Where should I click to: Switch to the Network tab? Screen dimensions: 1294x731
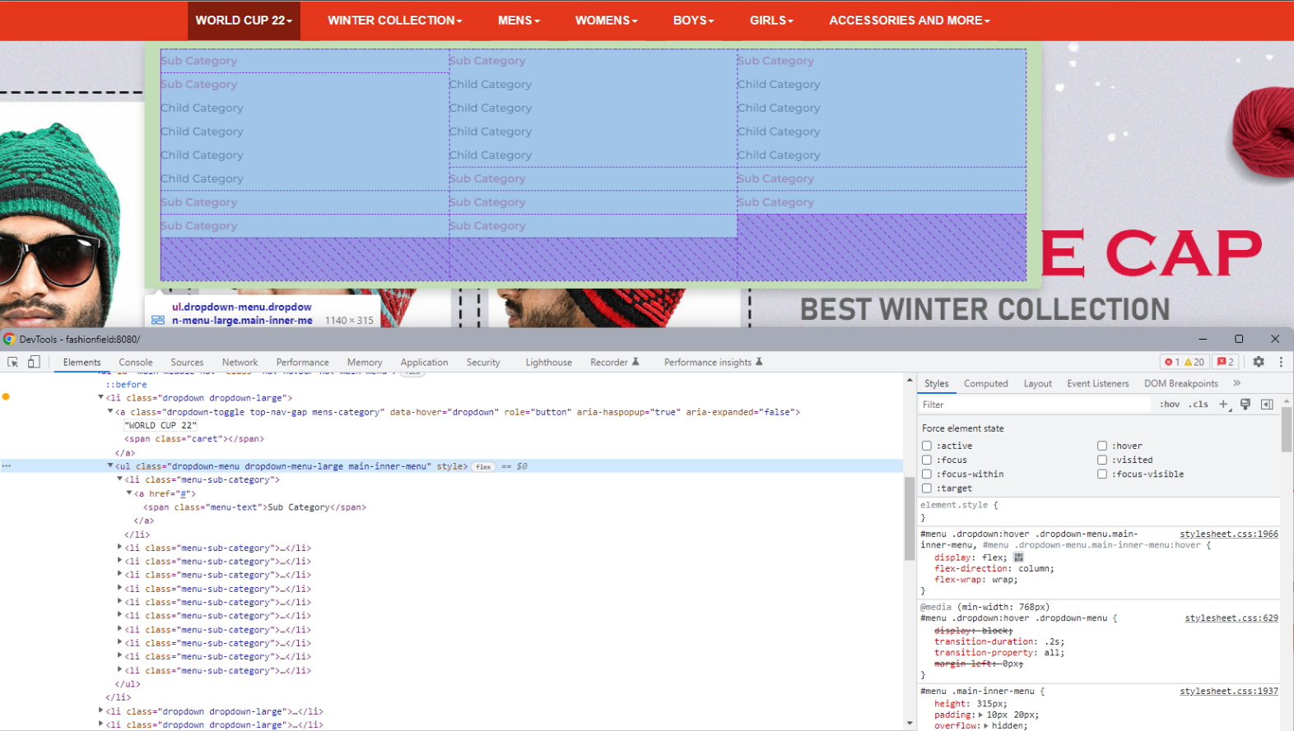240,362
